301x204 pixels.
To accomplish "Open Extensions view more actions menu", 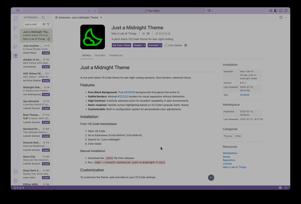I will pos(48,17).
